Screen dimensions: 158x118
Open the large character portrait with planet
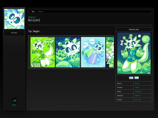click(134, 53)
